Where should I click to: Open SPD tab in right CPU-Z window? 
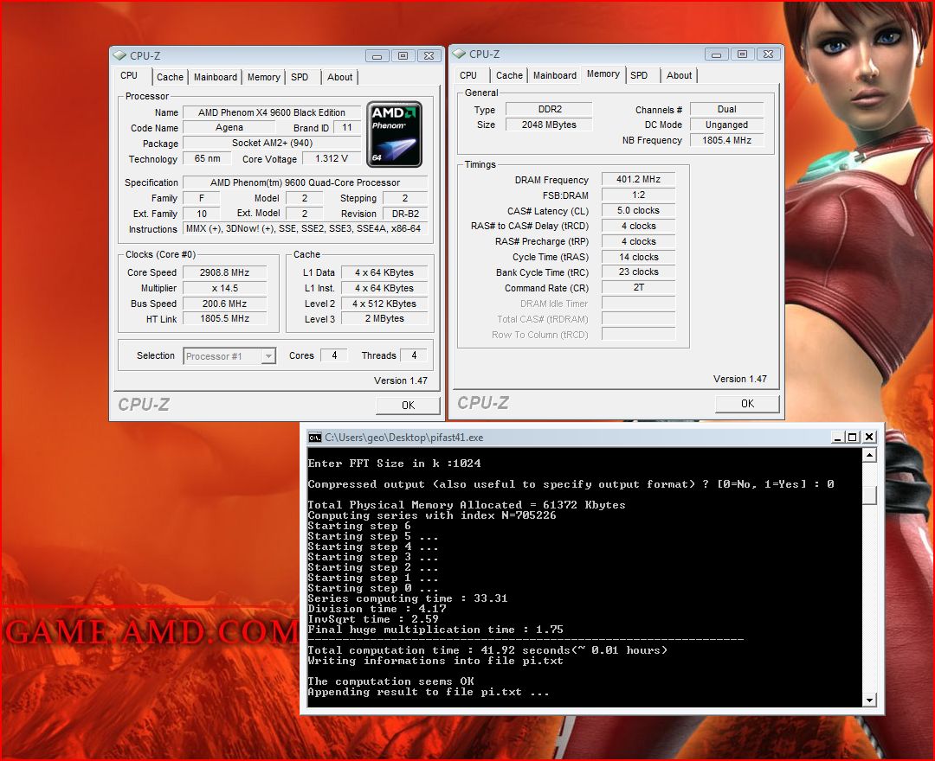click(639, 75)
